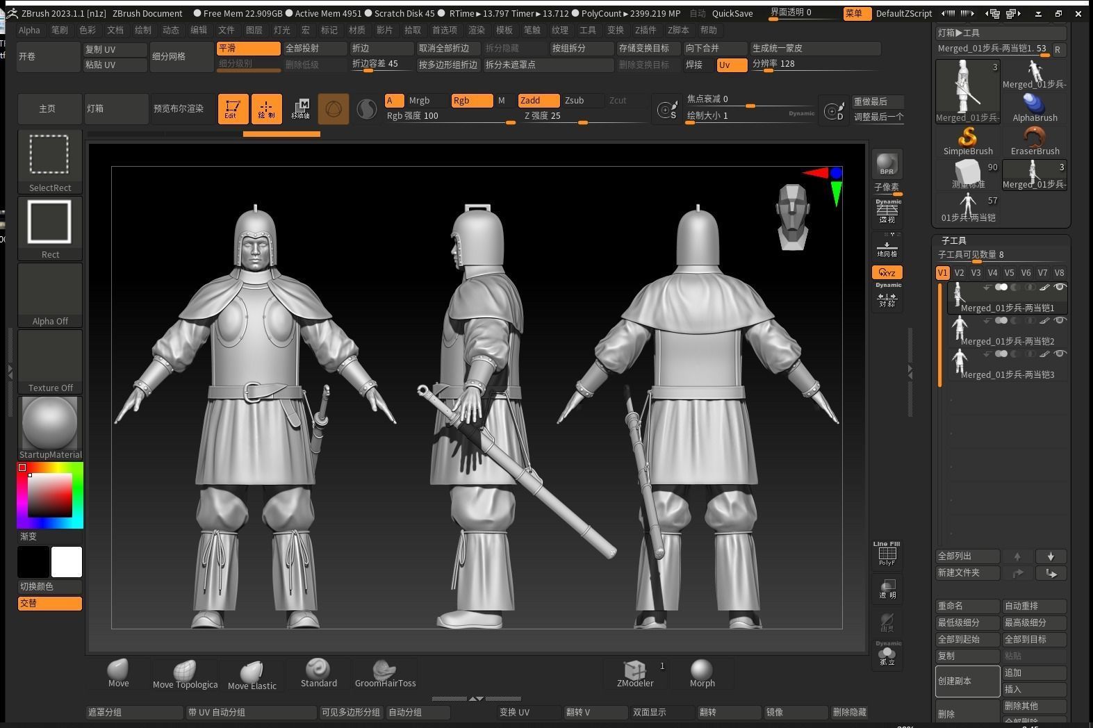Switch to subtool visibility set V2
The image size is (1093, 728).
[x=959, y=273]
